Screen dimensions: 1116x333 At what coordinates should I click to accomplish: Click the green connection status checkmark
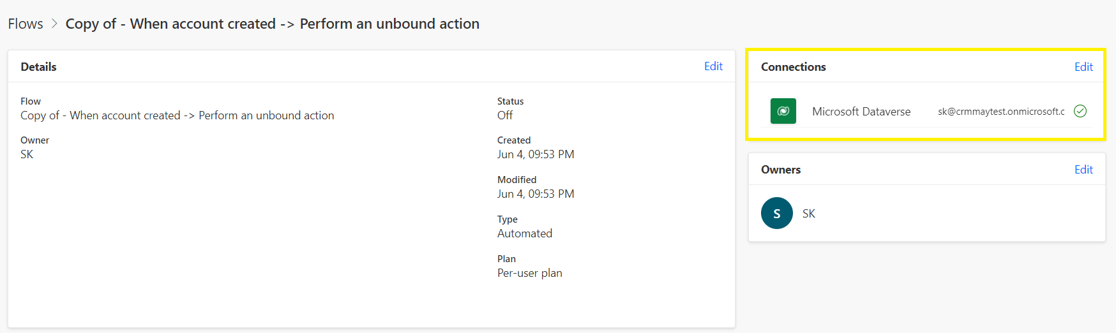pyautogui.click(x=1080, y=111)
